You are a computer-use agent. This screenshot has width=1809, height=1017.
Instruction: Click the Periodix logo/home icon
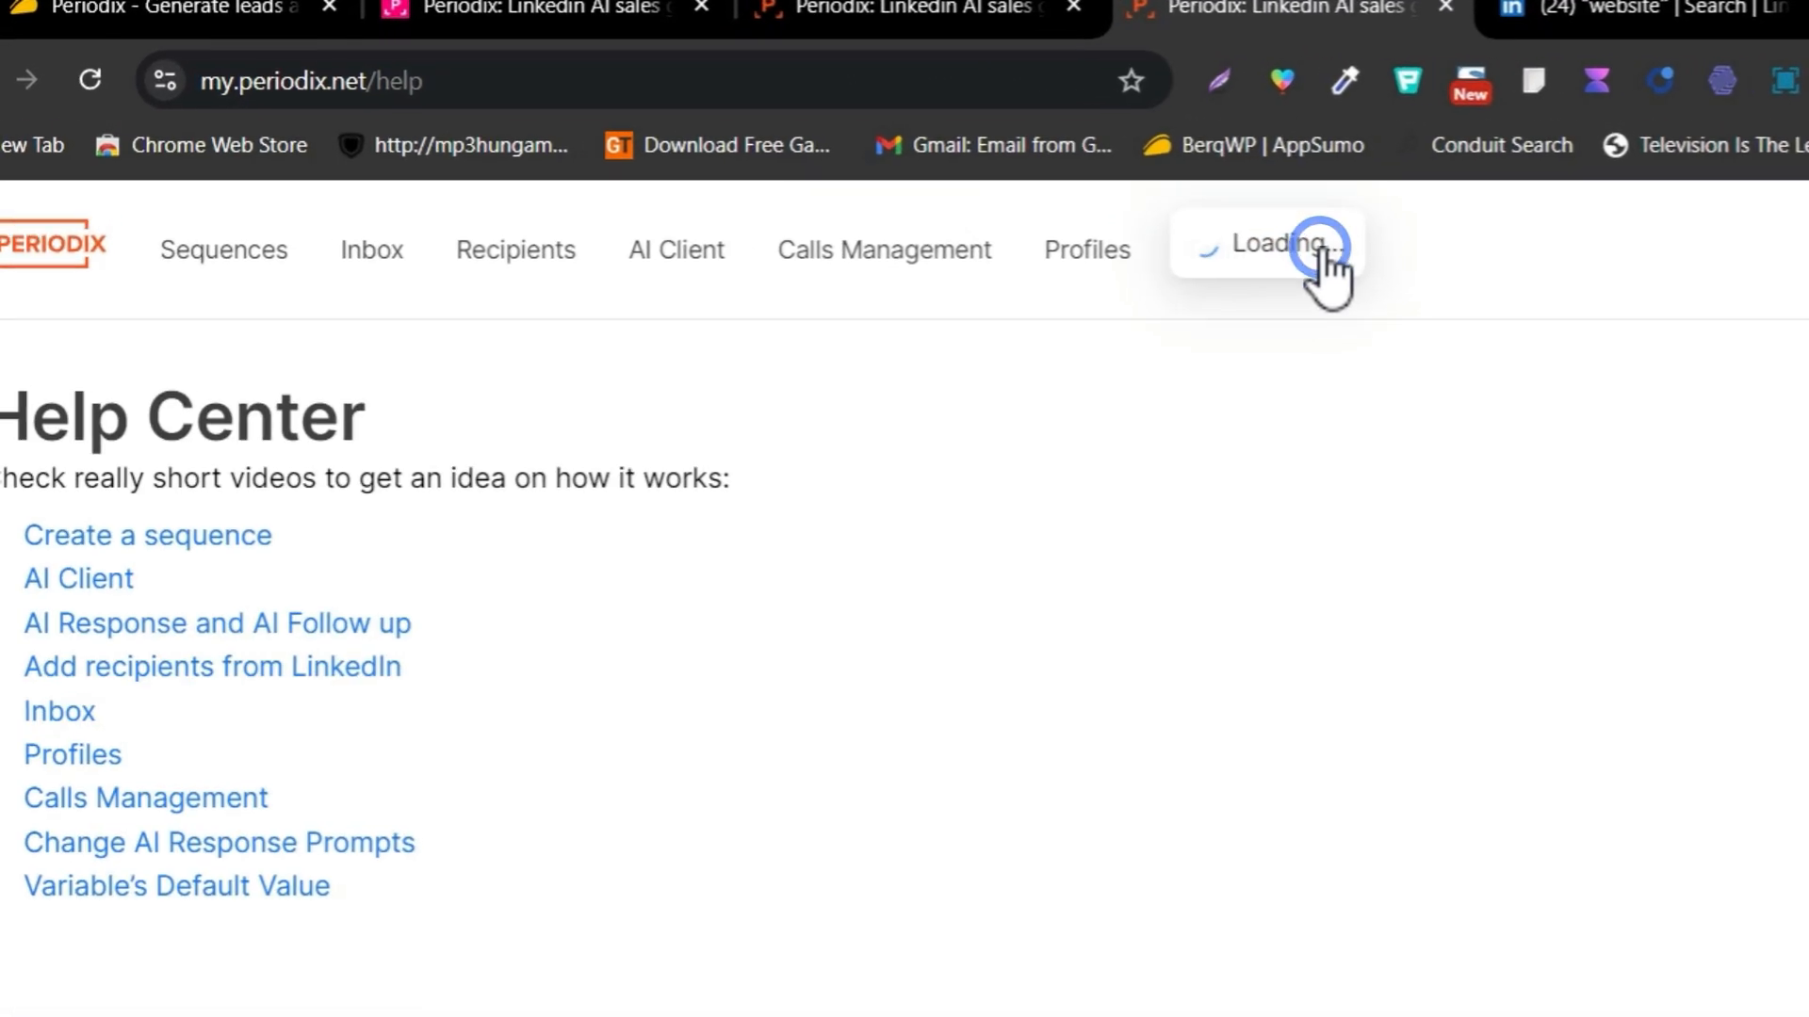point(54,247)
